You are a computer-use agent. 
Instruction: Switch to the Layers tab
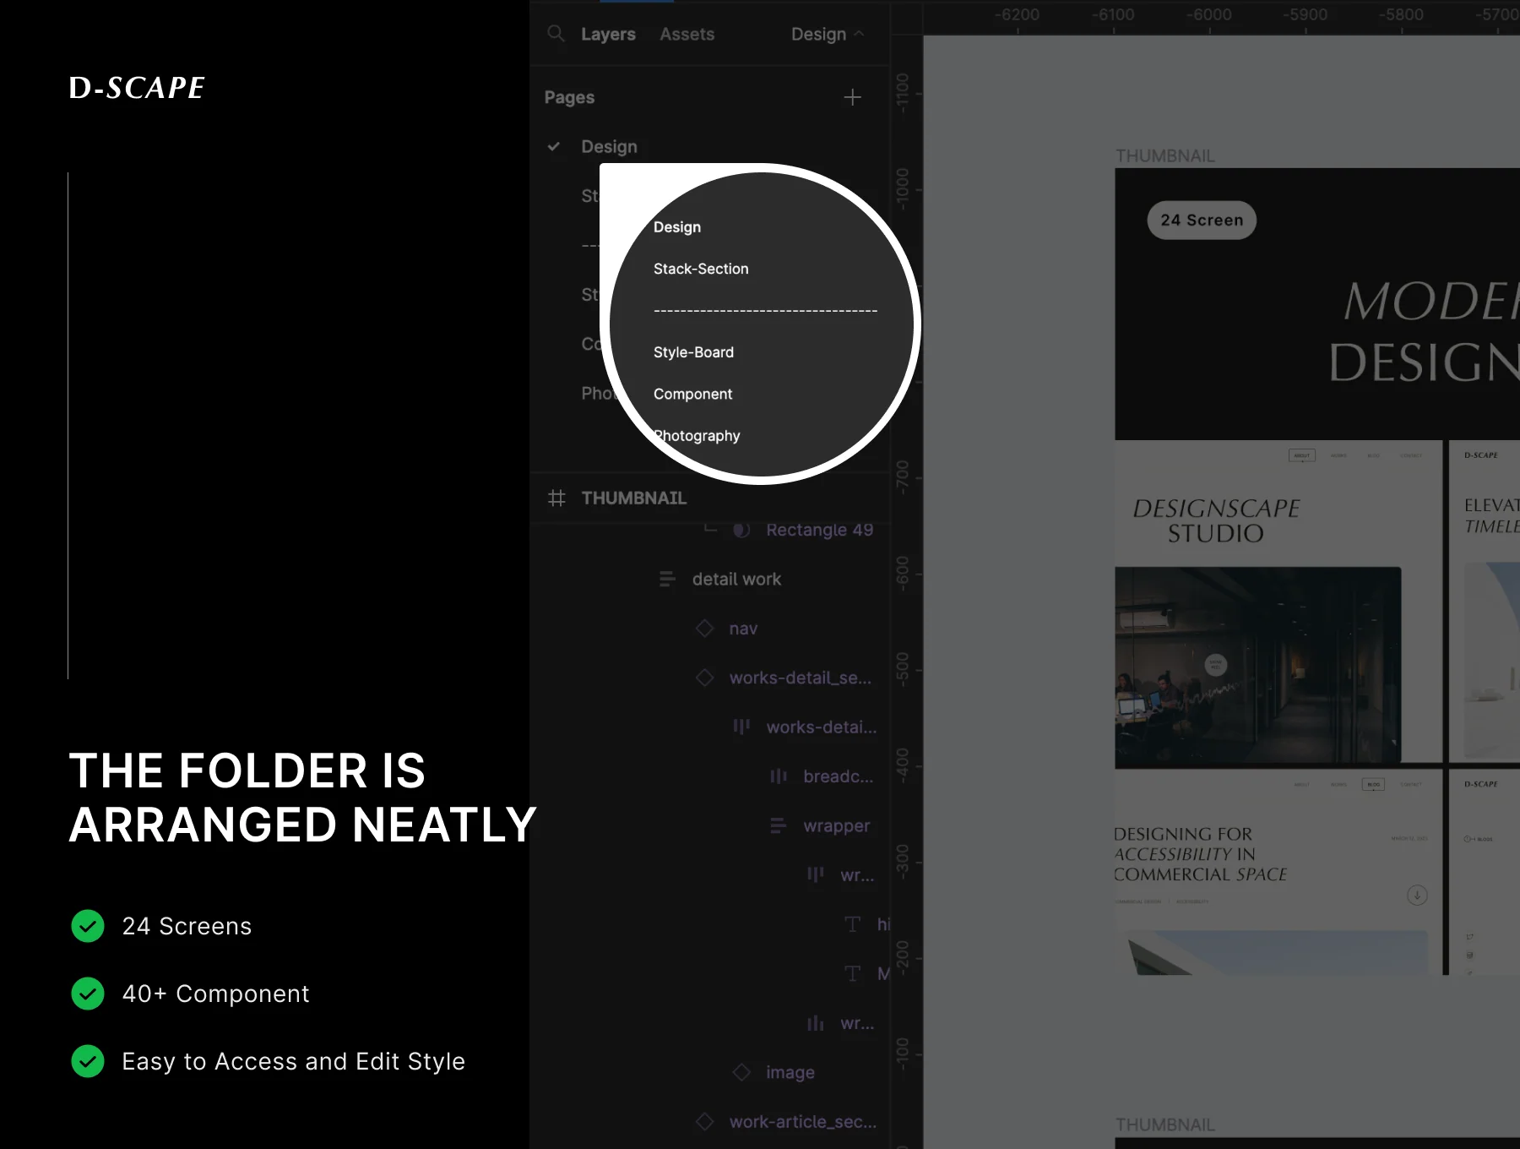tap(608, 34)
